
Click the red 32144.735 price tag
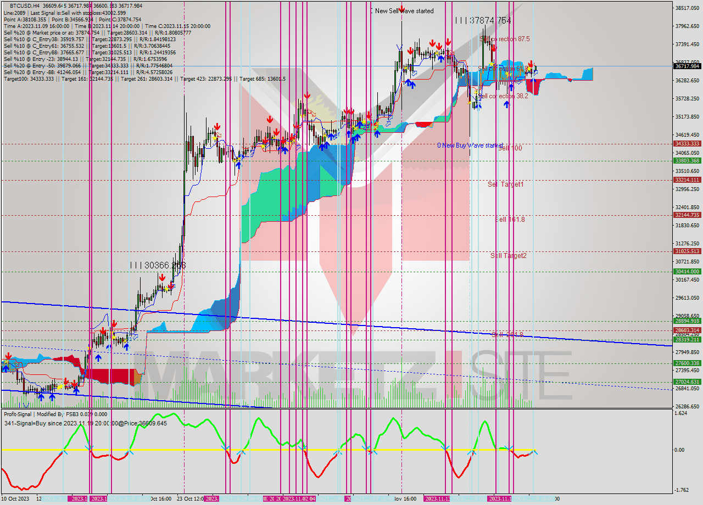687,215
